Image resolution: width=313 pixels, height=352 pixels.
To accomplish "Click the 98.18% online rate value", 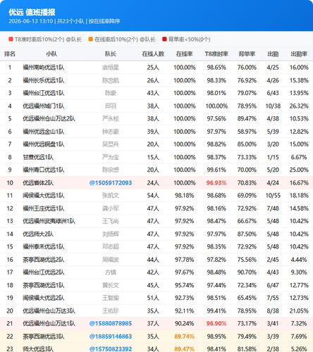I will click(x=185, y=196).
